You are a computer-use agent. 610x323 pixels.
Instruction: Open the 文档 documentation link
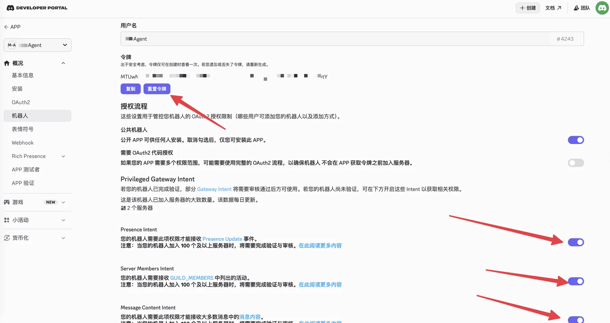pos(553,8)
